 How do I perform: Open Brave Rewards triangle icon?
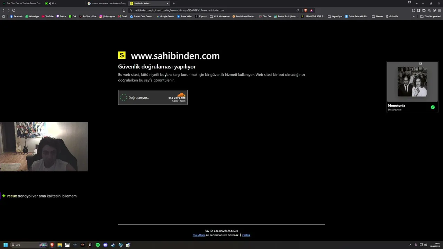tap(311, 10)
